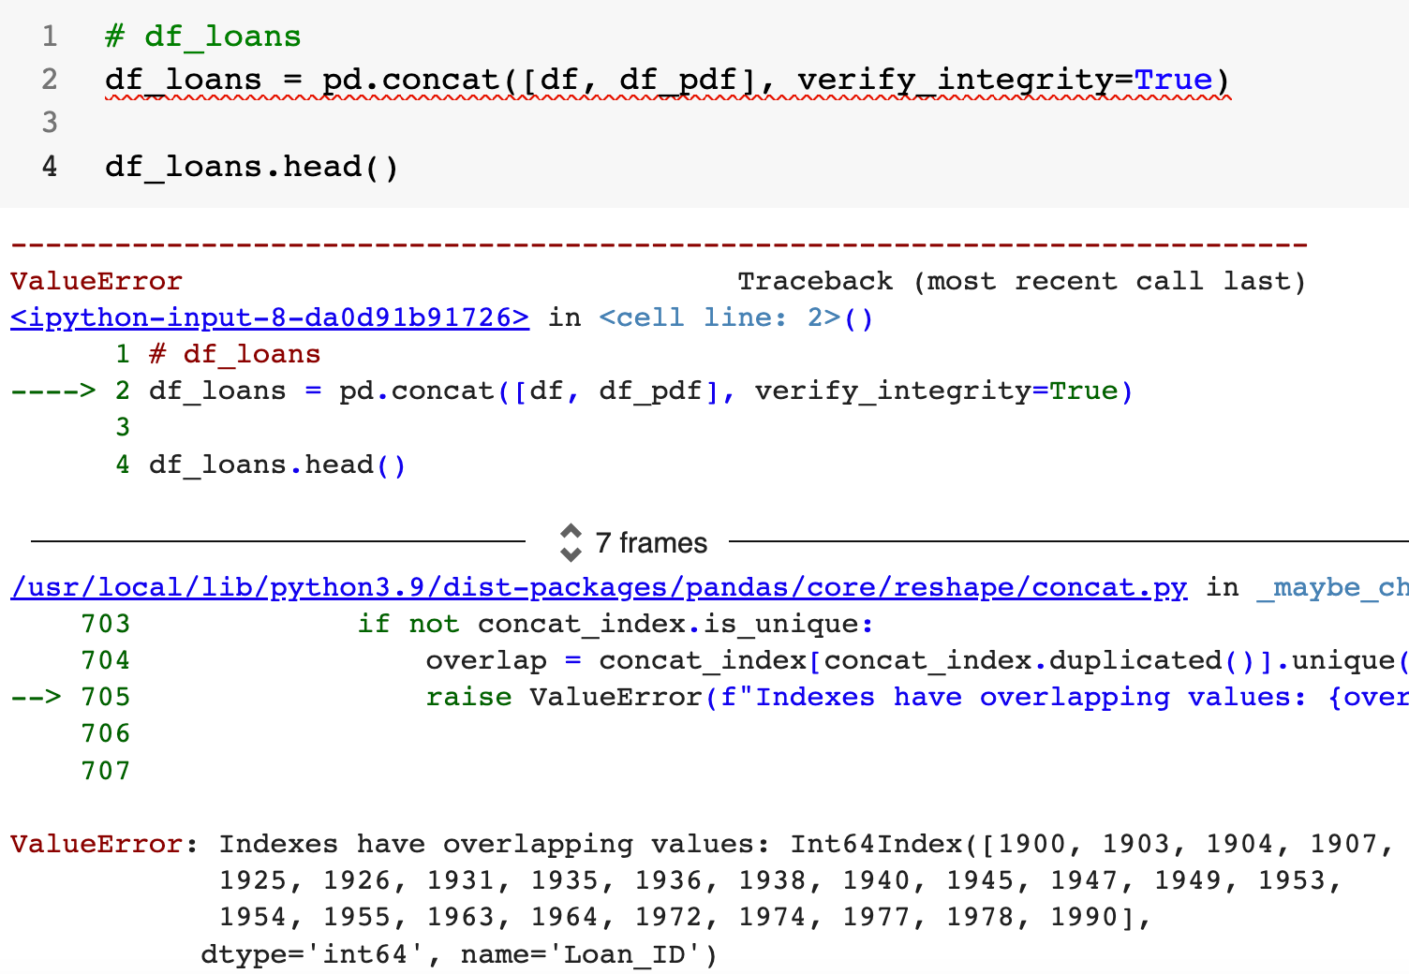The height and width of the screenshot is (974, 1409).
Task: Click "dtype='int64', name='Loan_ID')" in the error output
Action: (459, 954)
